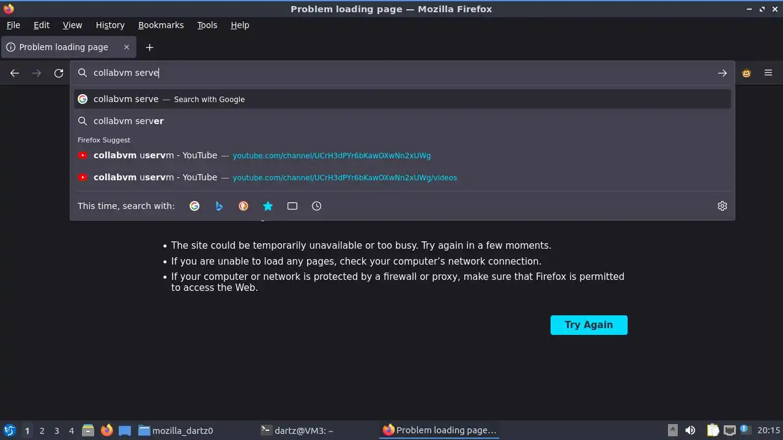This screenshot has height=440, width=783.
Task: Search with Google one-off engine icon
Action: tap(195, 206)
